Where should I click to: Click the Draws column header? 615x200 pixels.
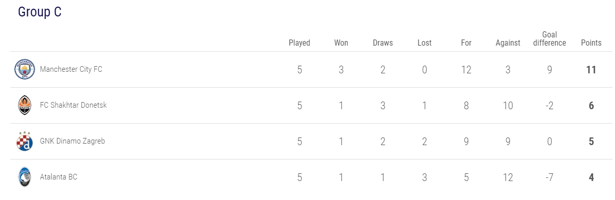pos(383,43)
